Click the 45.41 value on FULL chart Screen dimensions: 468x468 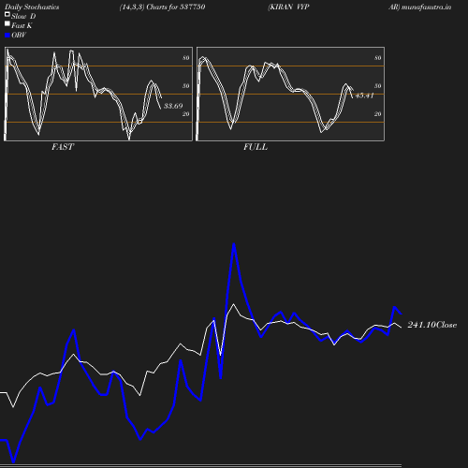364,95
